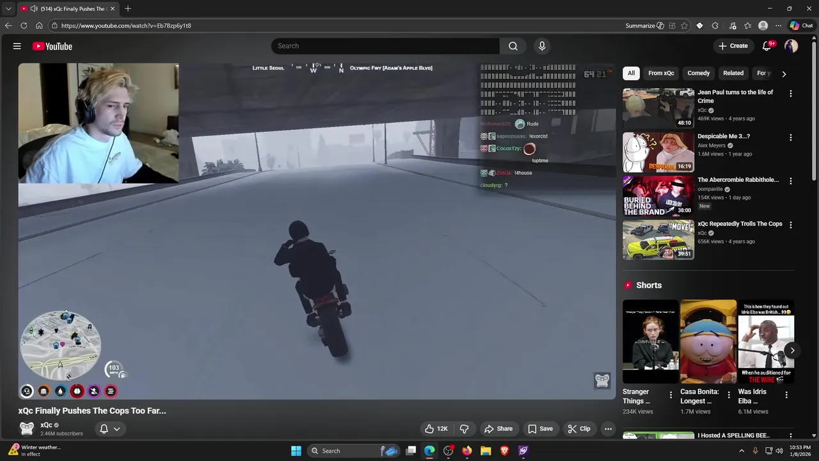Open the browser favorites list
The height and width of the screenshot is (461, 819).
click(747, 26)
